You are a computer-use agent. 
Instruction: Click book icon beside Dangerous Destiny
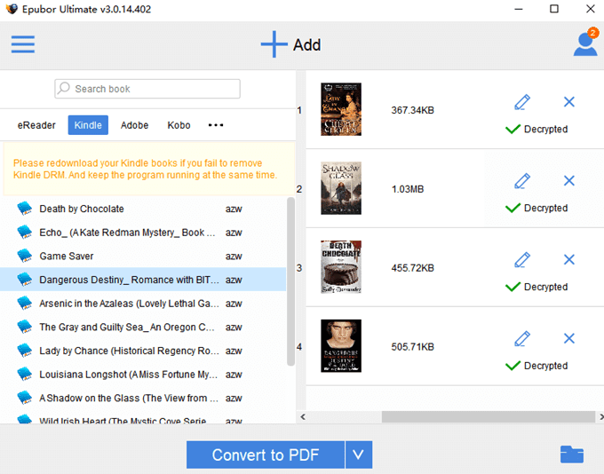click(x=25, y=280)
